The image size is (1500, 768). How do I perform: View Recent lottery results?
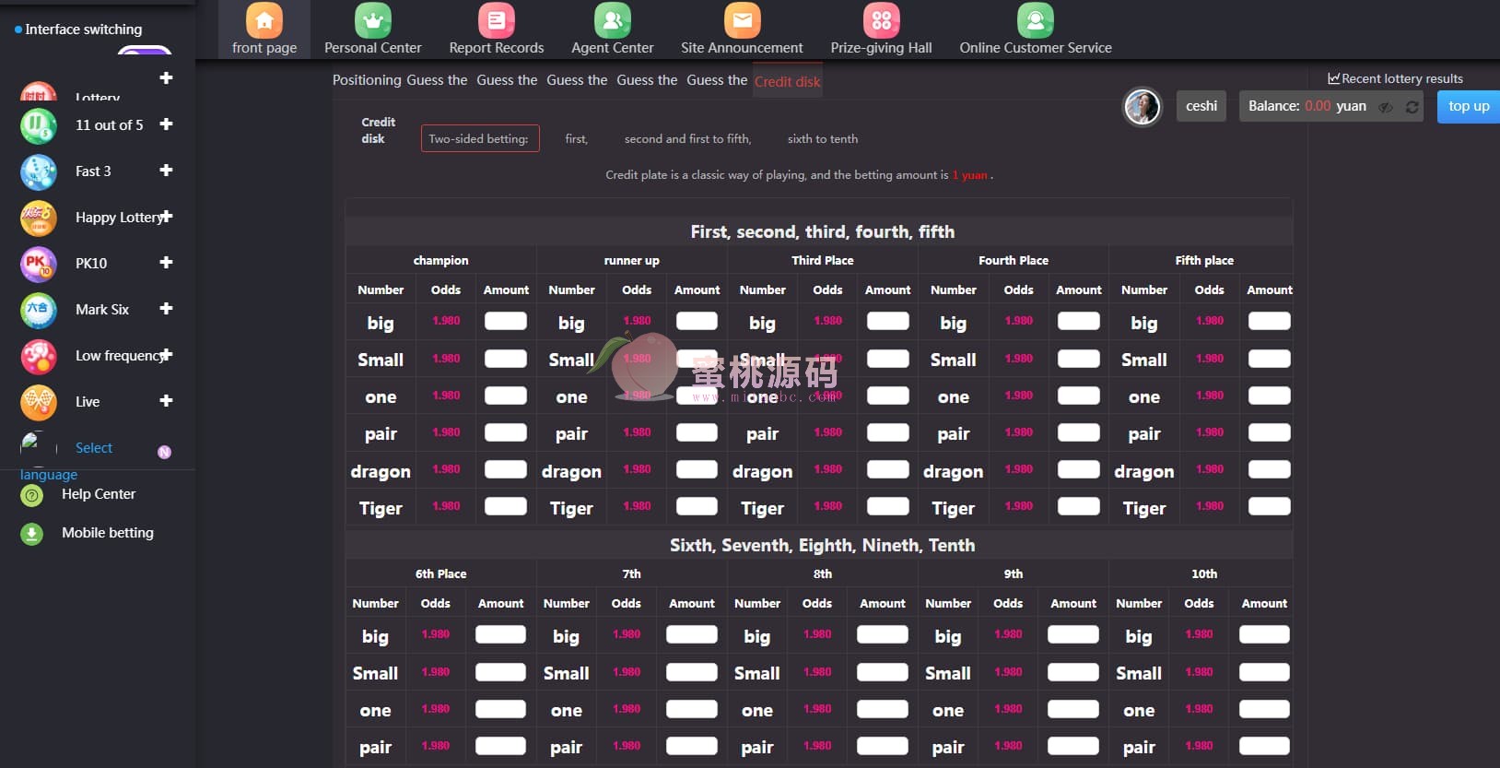click(1395, 78)
